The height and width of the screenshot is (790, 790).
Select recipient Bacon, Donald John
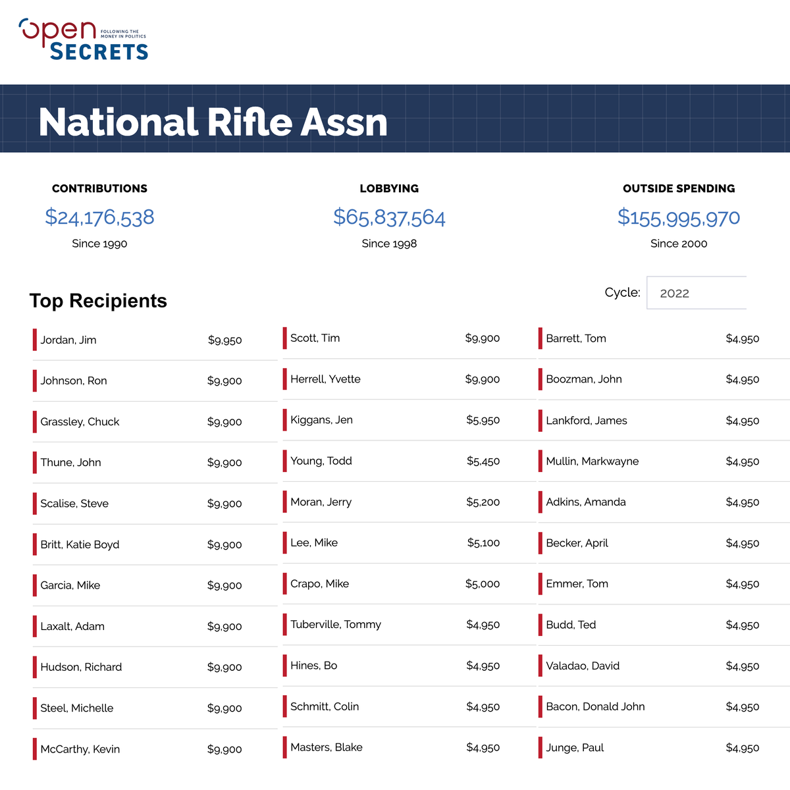coord(595,706)
